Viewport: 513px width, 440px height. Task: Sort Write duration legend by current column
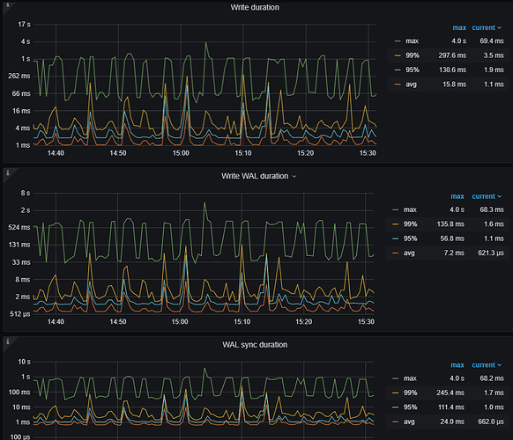click(487, 28)
